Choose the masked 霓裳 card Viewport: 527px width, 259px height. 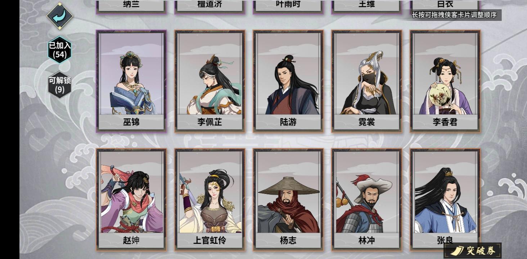coord(366,81)
